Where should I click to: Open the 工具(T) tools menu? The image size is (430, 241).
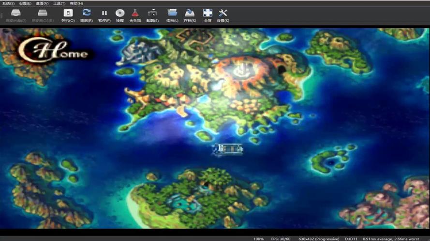(59, 3)
